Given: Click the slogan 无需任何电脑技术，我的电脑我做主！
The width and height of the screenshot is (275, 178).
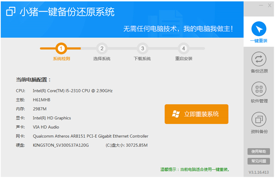Looking at the screenshot, I should coord(178,29).
